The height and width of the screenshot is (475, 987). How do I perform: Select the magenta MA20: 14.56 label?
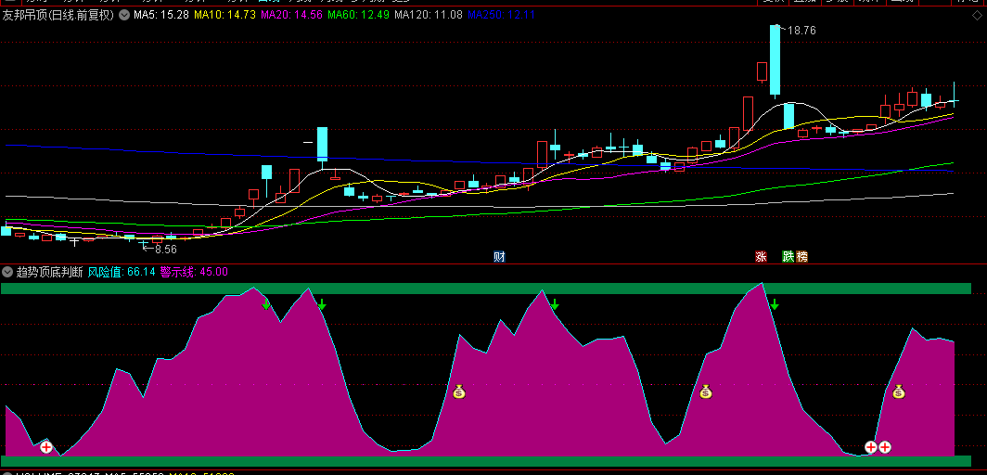pos(291,14)
